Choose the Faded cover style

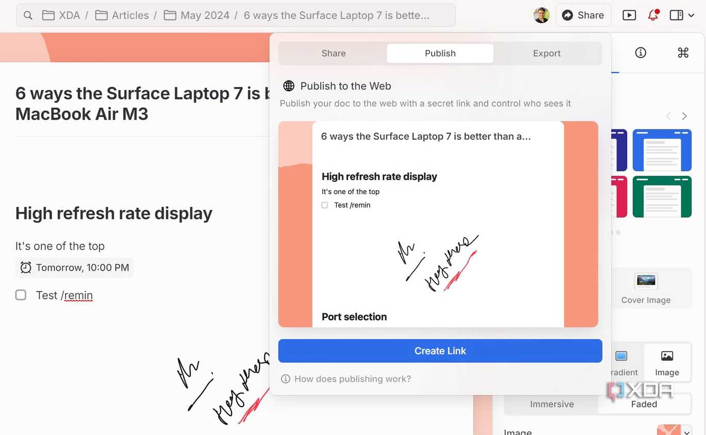(644, 404)
